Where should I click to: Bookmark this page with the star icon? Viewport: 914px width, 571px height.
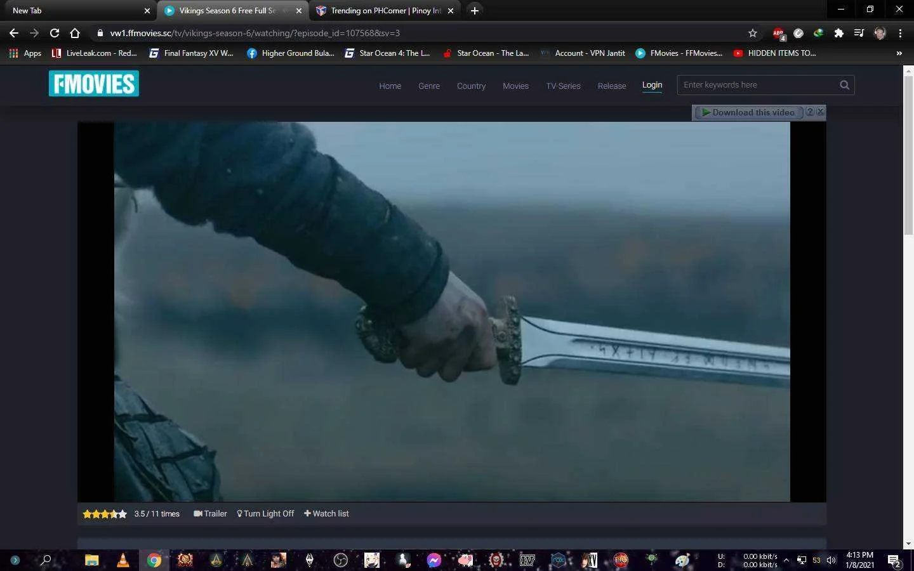(753, 33)
